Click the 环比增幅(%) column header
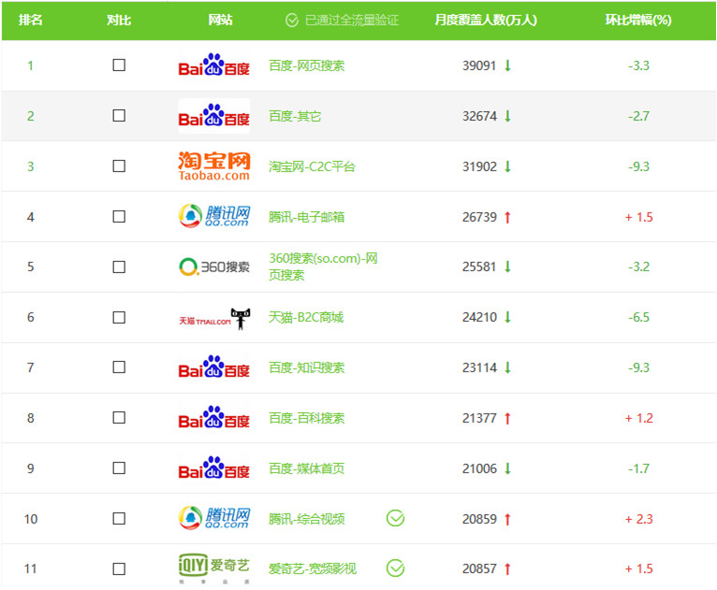Screen dimensions: 717x590 [x=638, y=20]
